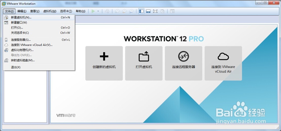Click the 连接远程服务器 tile

point(183,63)
